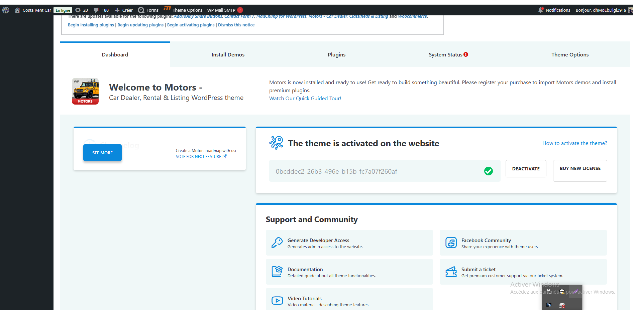Switch to the Install Demos tab
Image resolution: width=633 pixels, height=310 pixels.
[x=228, y=55]
